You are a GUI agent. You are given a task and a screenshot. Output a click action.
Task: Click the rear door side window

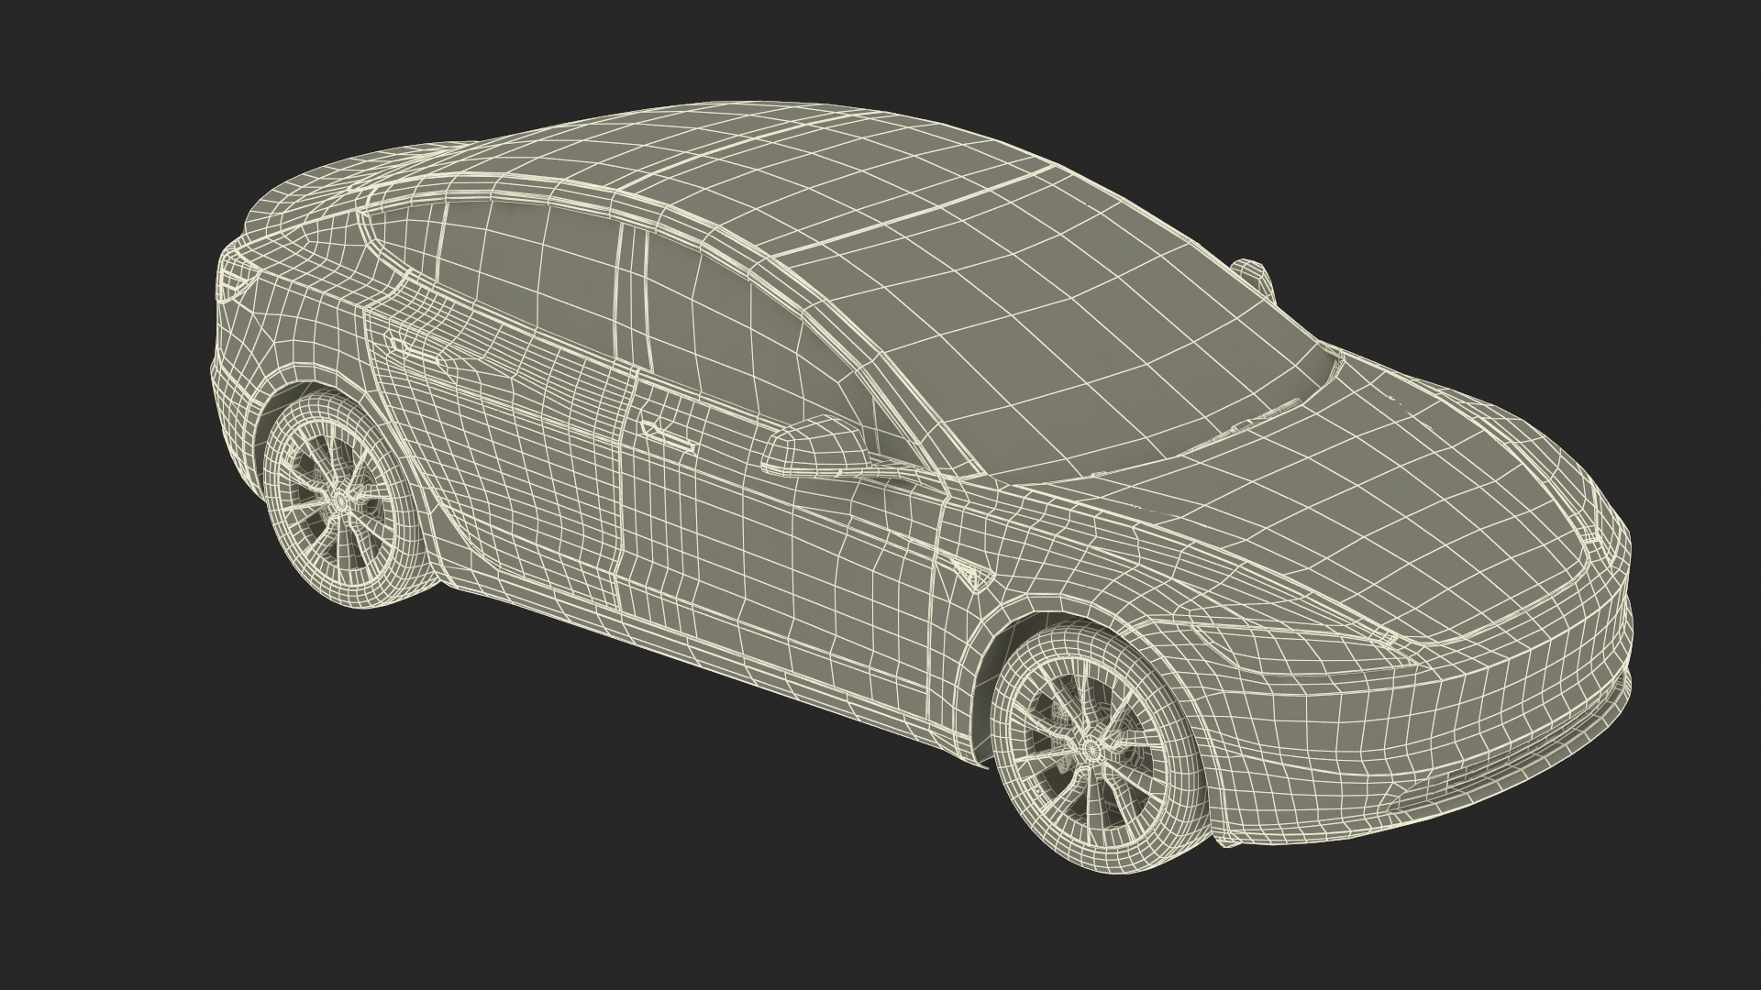click(532, 266)
